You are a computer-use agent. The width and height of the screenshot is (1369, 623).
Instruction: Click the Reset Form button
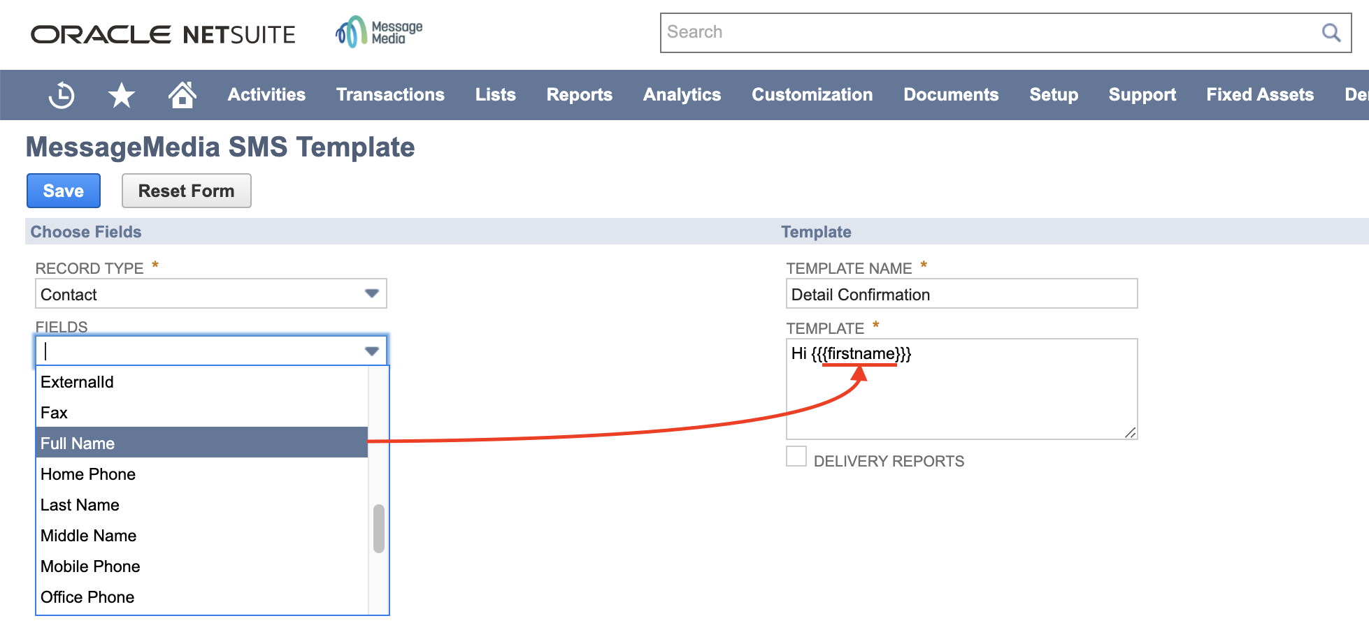click(187, 191)
